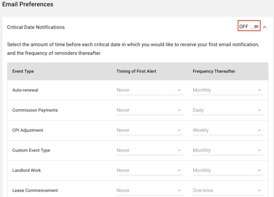Open Auto-renewal Timing of First Alert dropdown

[150, 90]
